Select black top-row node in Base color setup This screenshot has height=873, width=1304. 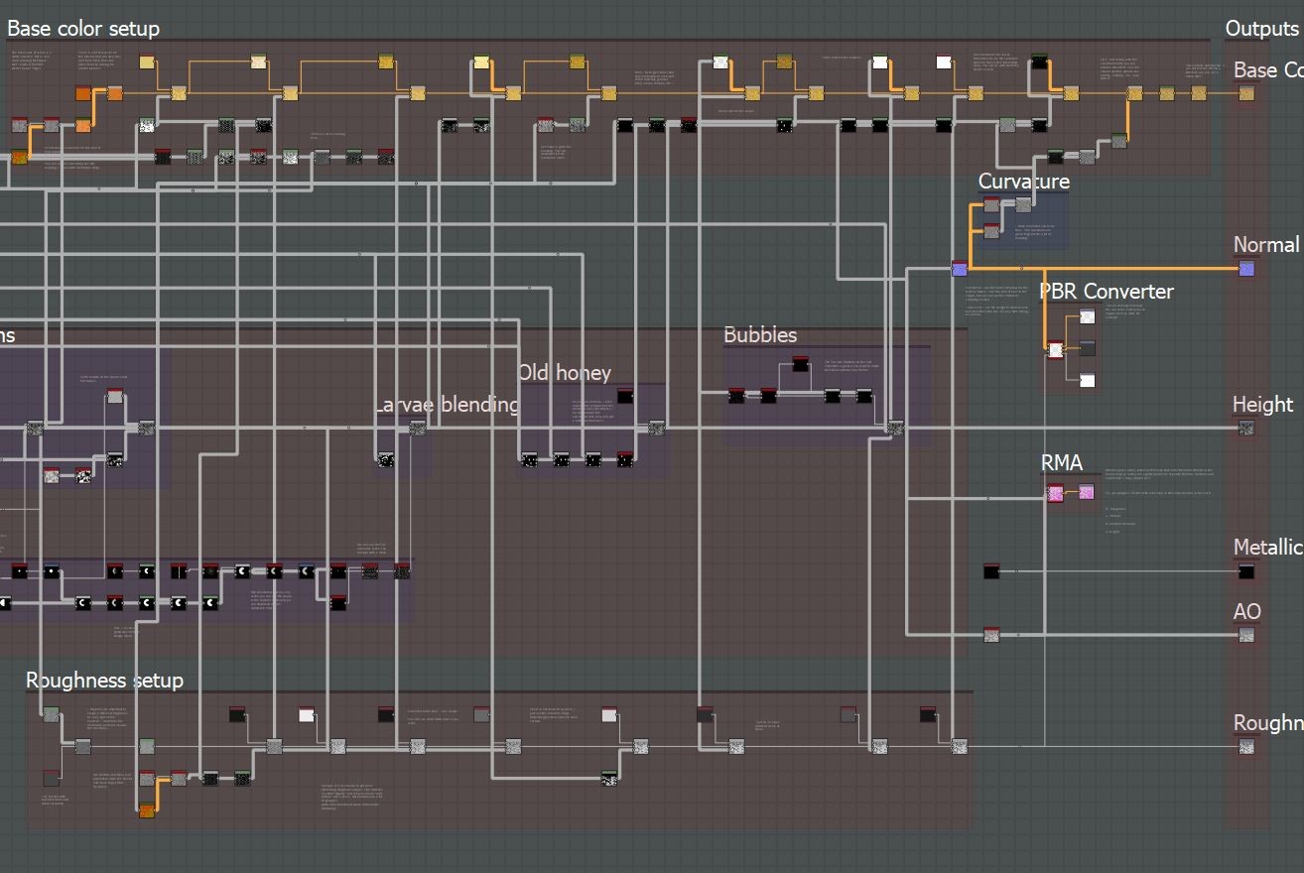pyautogui.click(x=1039, y=62)
